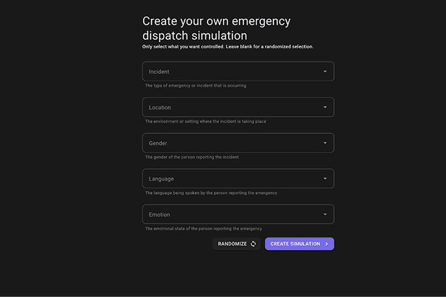
Task: Open the Gender selection field
Action: [231, 143]
